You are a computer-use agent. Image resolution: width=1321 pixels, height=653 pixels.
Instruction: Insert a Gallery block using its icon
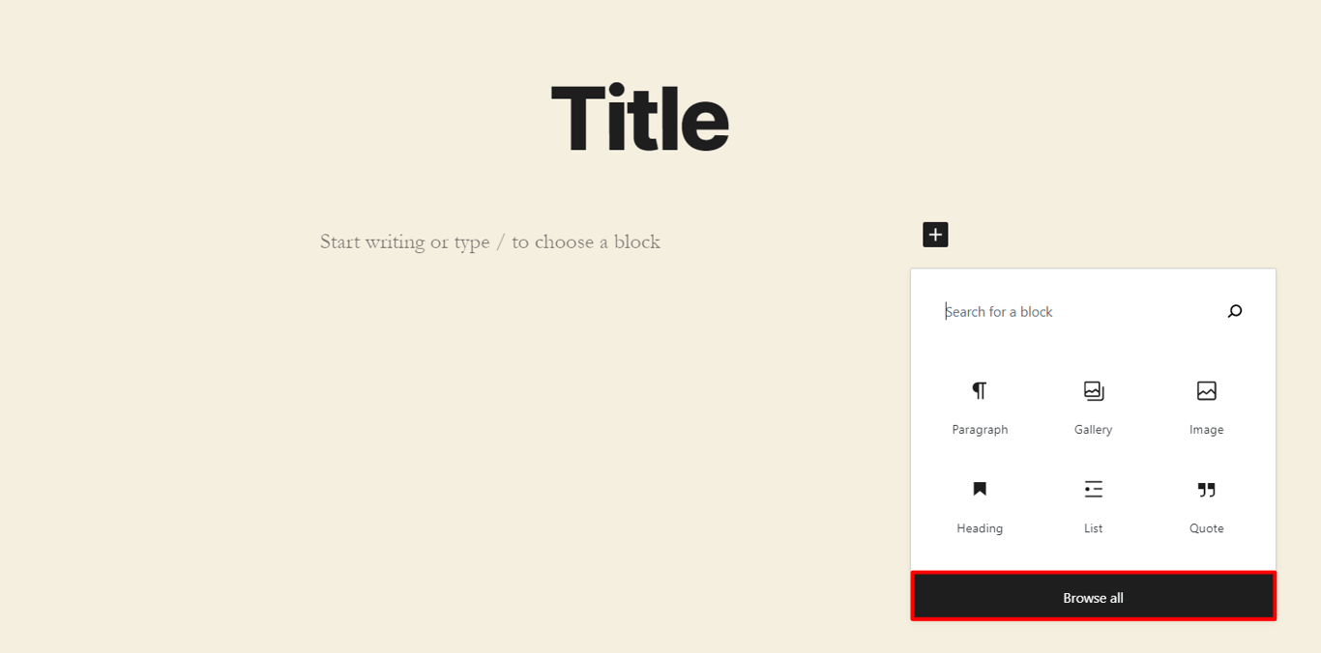[1093, 390]
